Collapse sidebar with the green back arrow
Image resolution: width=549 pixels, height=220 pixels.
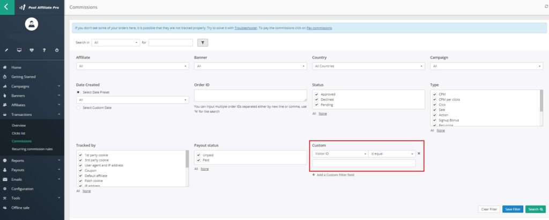(x=6, y=7)
